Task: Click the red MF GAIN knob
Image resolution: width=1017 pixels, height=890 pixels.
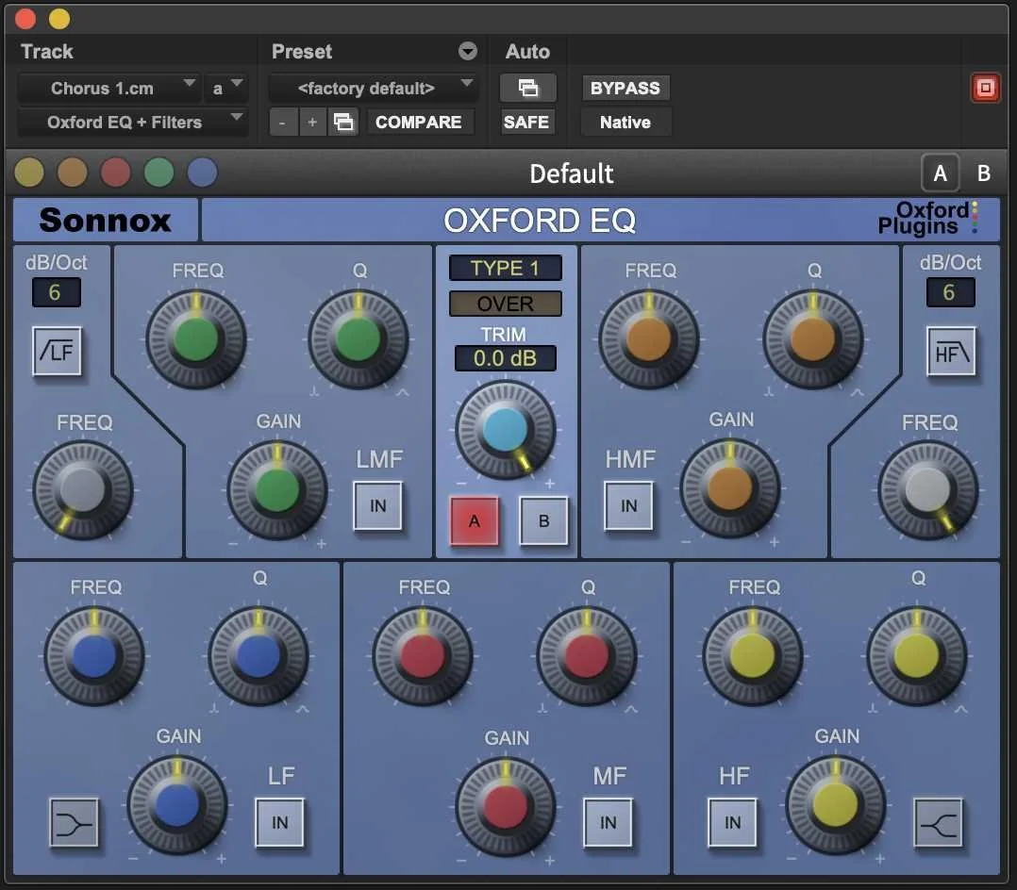Action: (506, 807)
